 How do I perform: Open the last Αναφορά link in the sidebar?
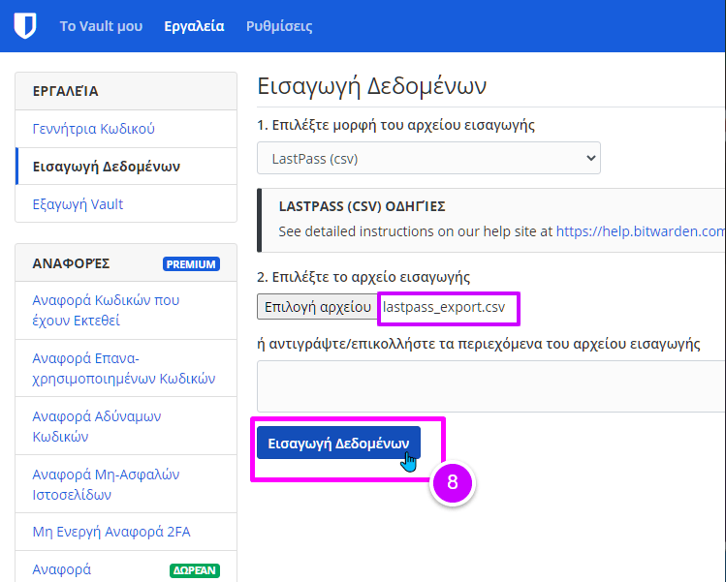tap(62, 569)
